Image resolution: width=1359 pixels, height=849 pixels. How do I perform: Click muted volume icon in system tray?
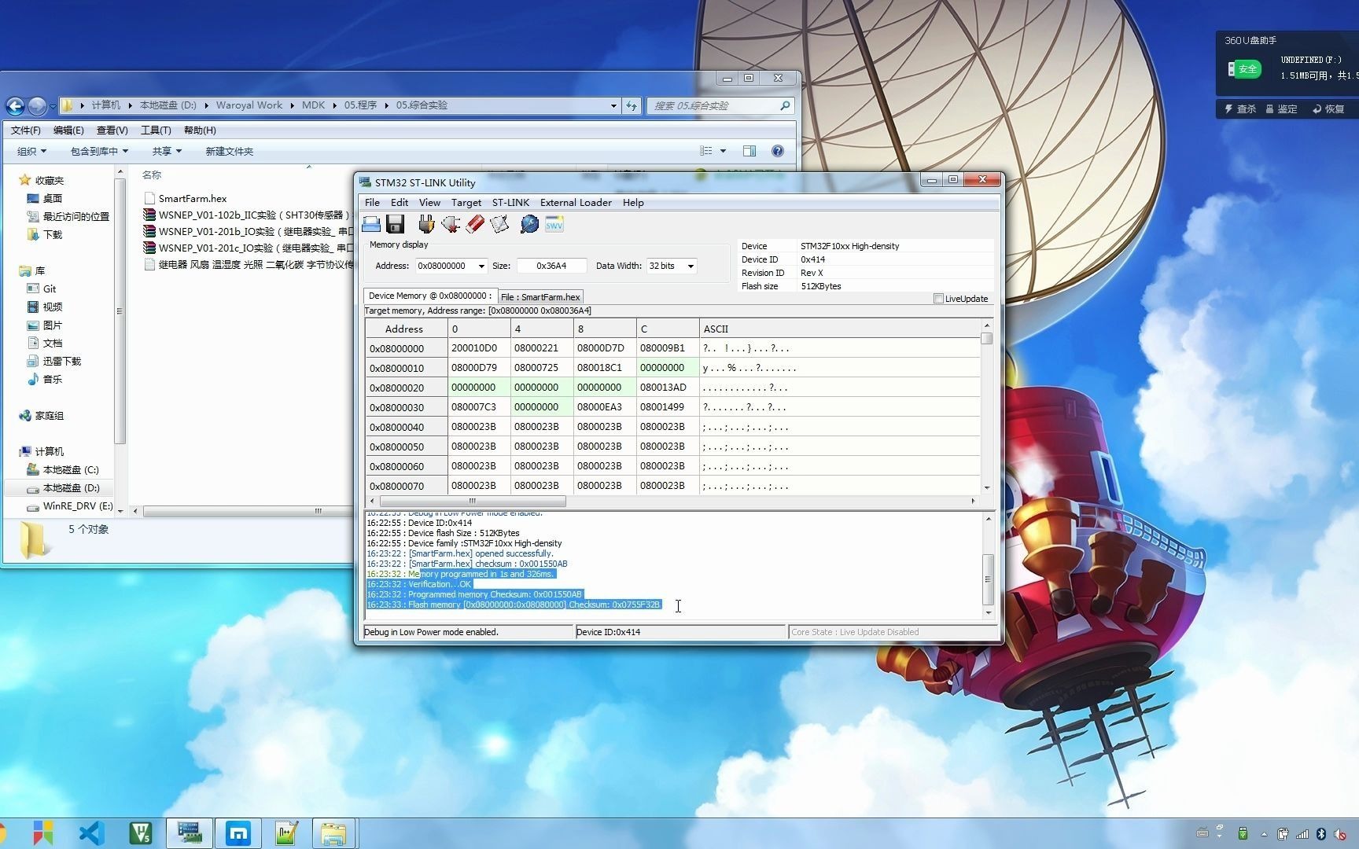(1341, 834)
